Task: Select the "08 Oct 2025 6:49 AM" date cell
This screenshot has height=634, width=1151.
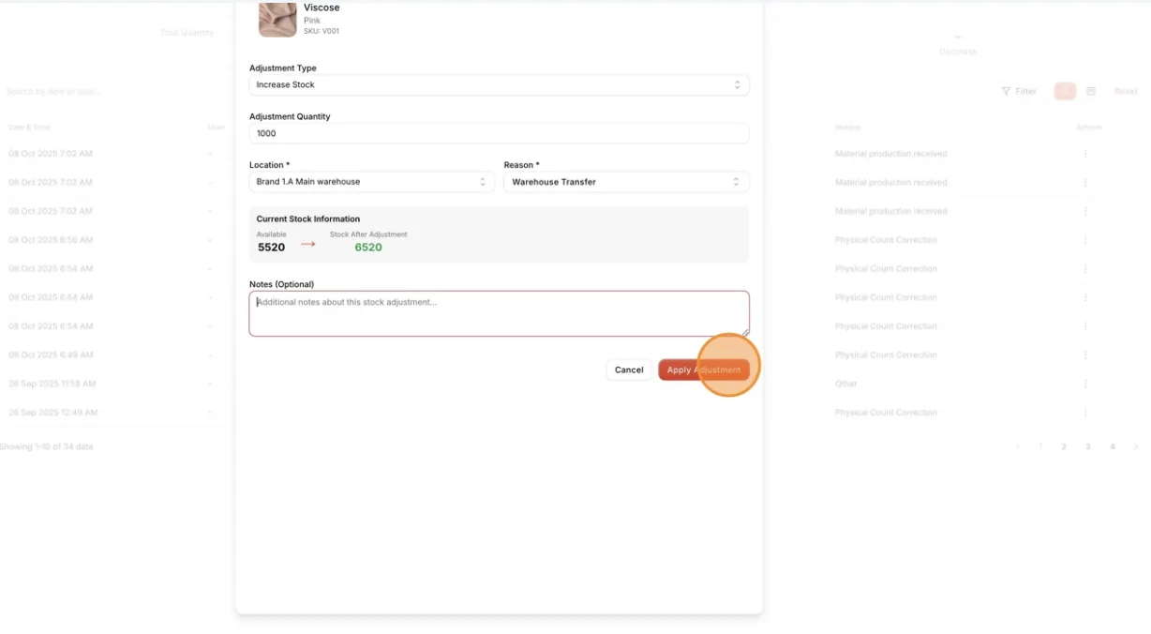Action: 51,355
